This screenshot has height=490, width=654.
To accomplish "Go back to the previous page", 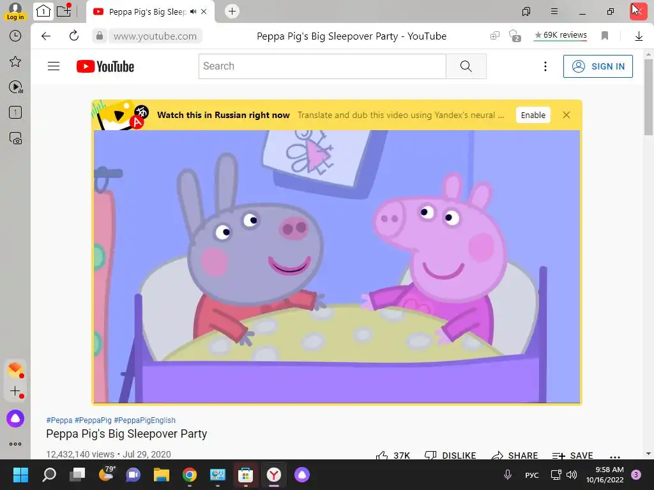I will pos(46,36).
